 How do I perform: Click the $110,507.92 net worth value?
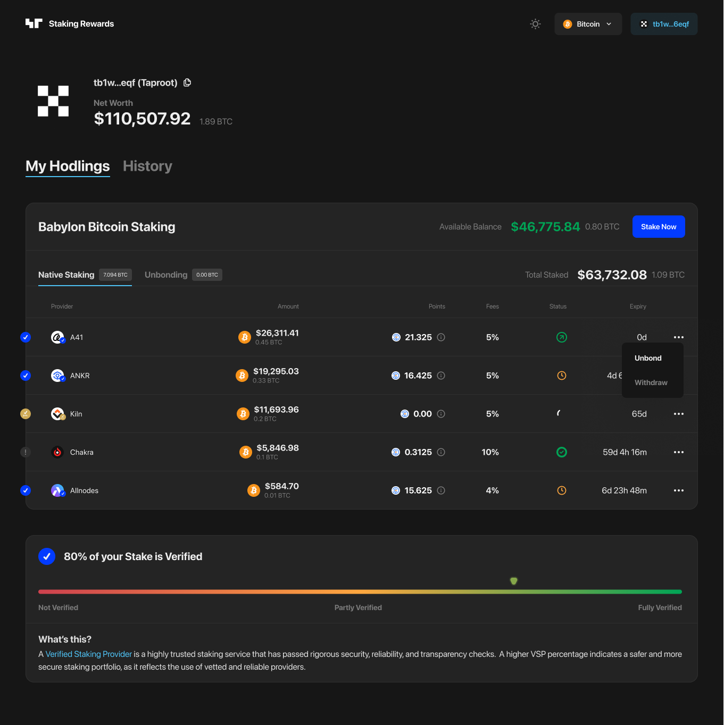[x=142, y=119]
